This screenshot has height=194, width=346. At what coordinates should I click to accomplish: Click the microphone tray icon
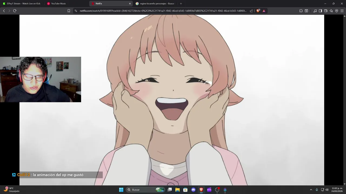[x=317, y=190]
